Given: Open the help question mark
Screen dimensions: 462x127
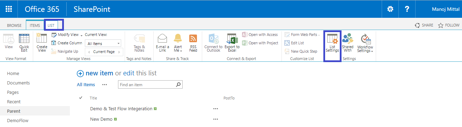Looking at the screenshot, I should 407,9.
